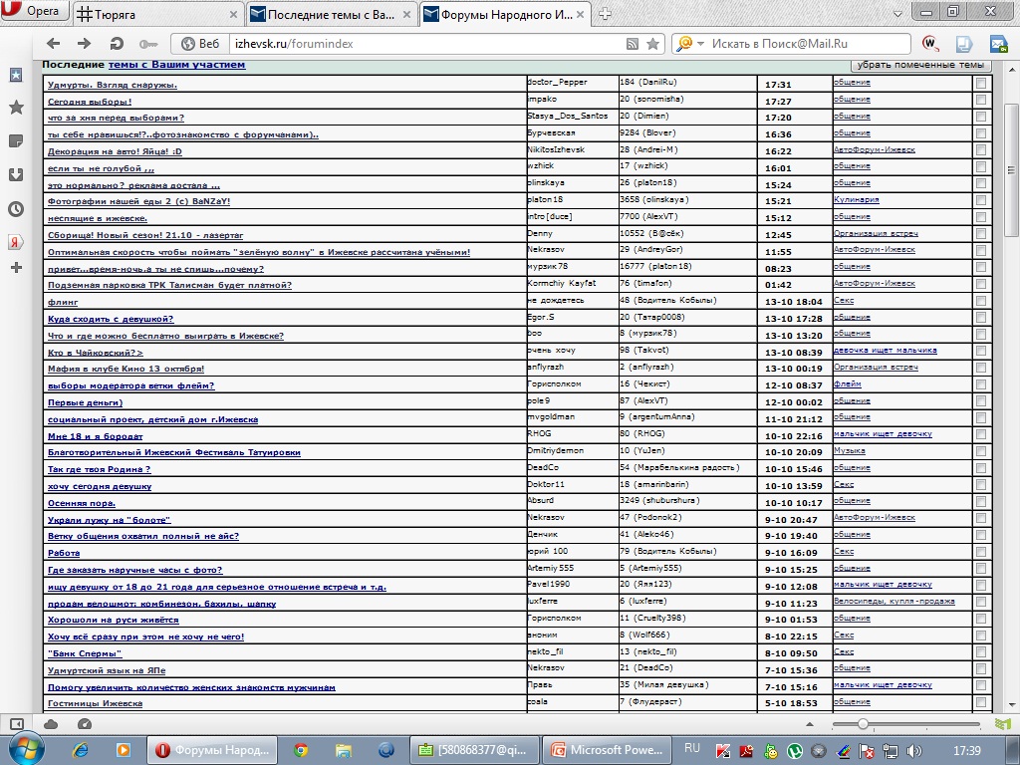1020x765 pixels.
Task: Bookmark page with address bar star
Action: pyautogui.click(x=652, y=44)
